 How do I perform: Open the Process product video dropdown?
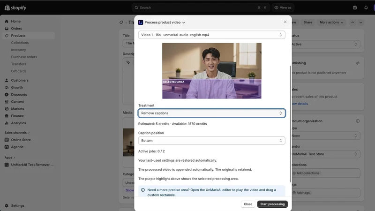(165, 22)
